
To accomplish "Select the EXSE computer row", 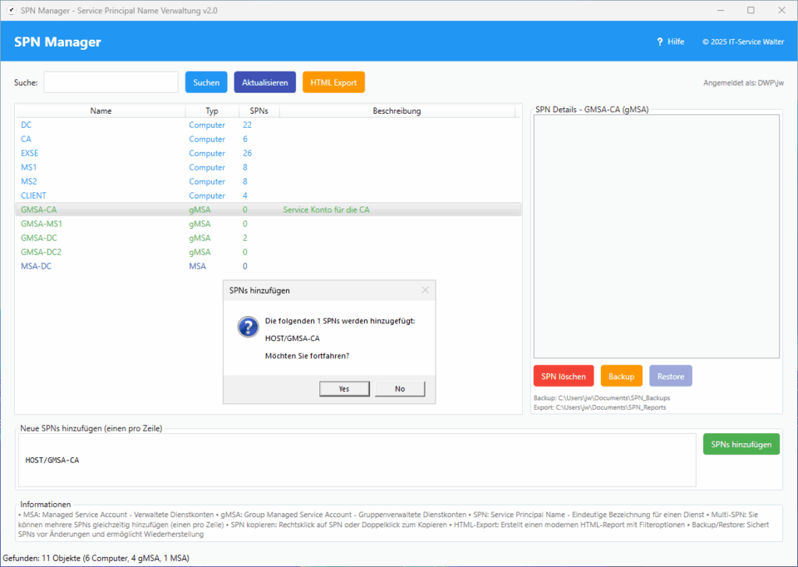I will [x=30, y=153].
